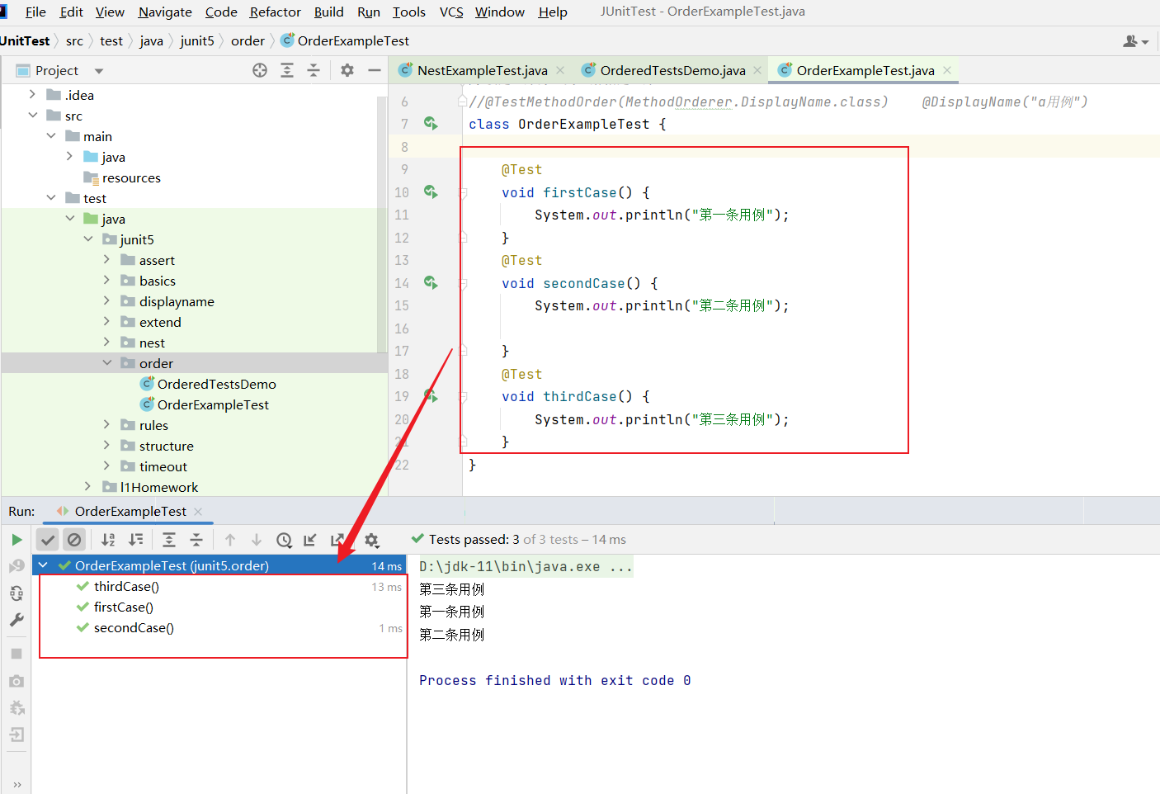Click the run gutter icon beside firstCase
The height and width of the screenshot is (794, 1160).
tap(431, 192)
